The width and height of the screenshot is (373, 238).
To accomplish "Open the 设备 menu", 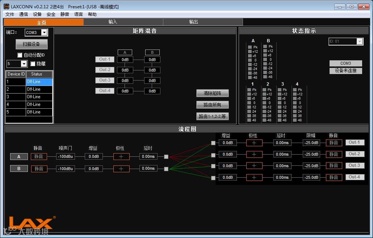I will [x=37, y=14].
